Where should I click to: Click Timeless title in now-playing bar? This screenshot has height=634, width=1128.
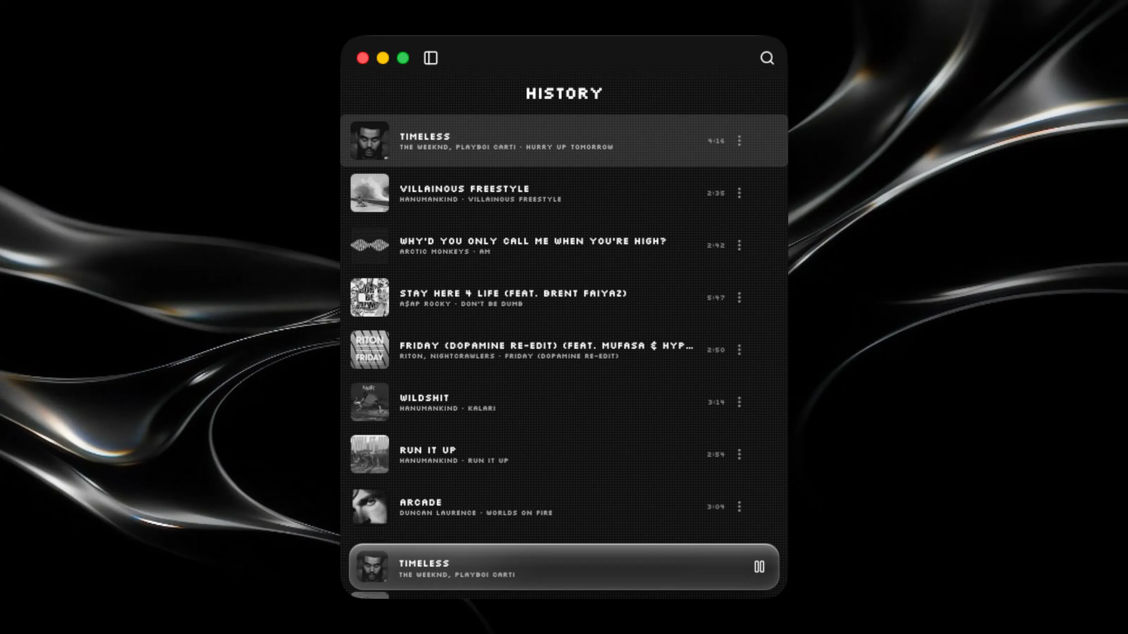tap(424, 563)
